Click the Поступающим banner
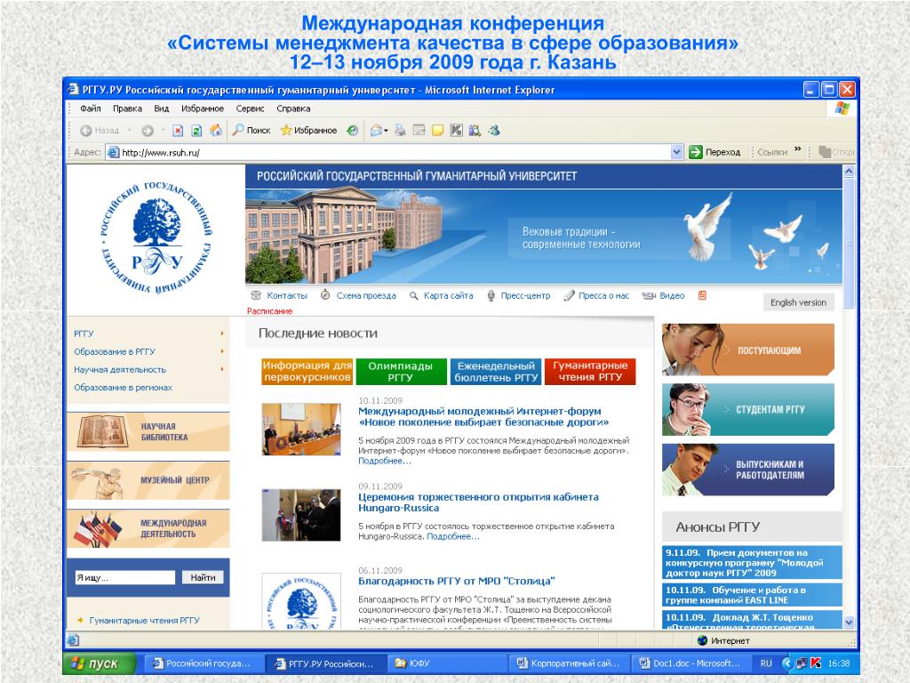Screen dimensions: 910x683 point(748,350)
